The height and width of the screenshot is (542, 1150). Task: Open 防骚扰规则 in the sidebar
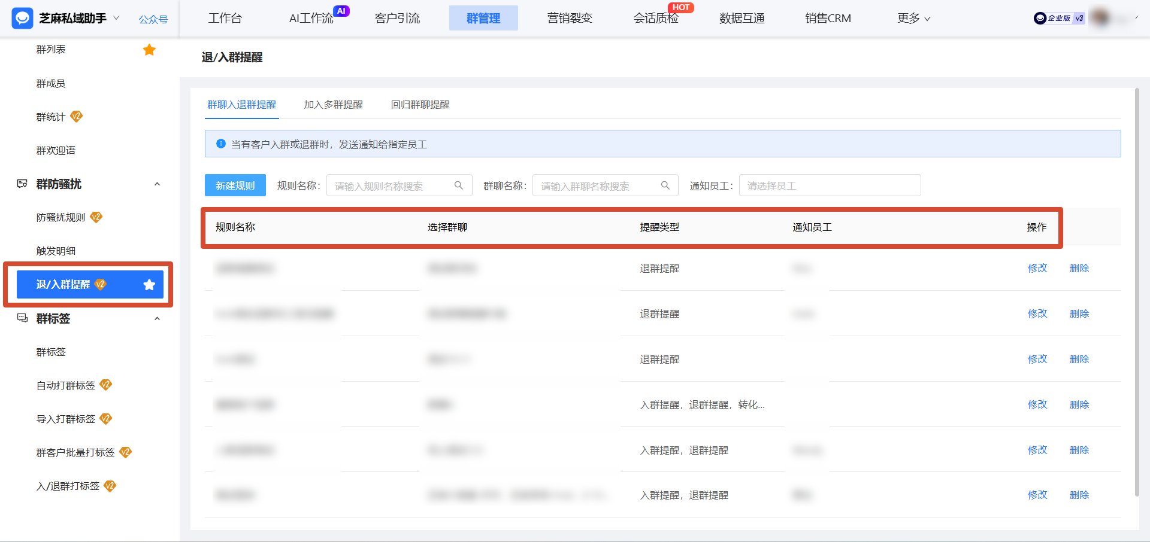(60, 217)
